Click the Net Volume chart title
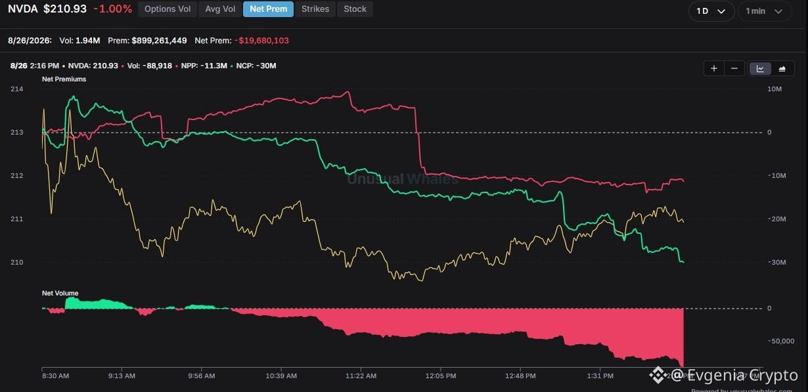The image size is (808, 392). click(x=60, y=294)
